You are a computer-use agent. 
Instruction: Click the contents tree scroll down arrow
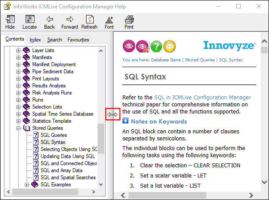[x=101, y=185]
